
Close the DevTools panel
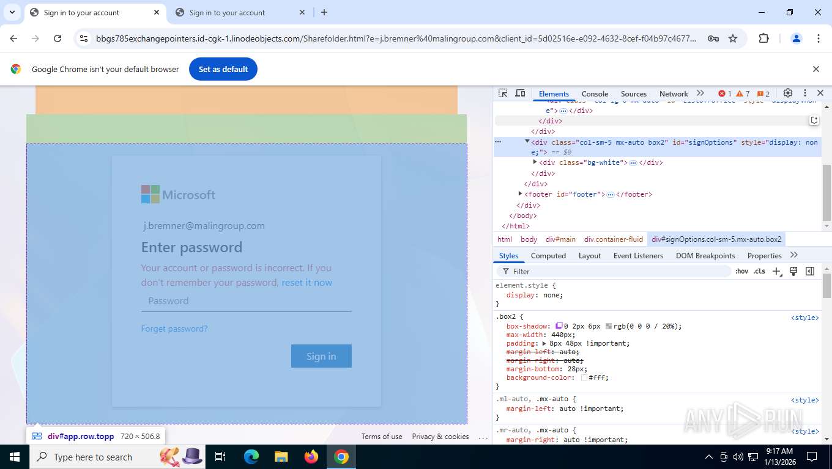820,93
